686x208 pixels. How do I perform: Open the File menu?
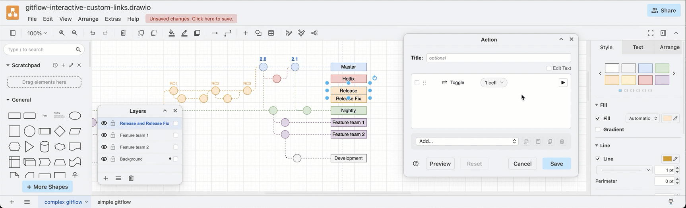point(32,19)
